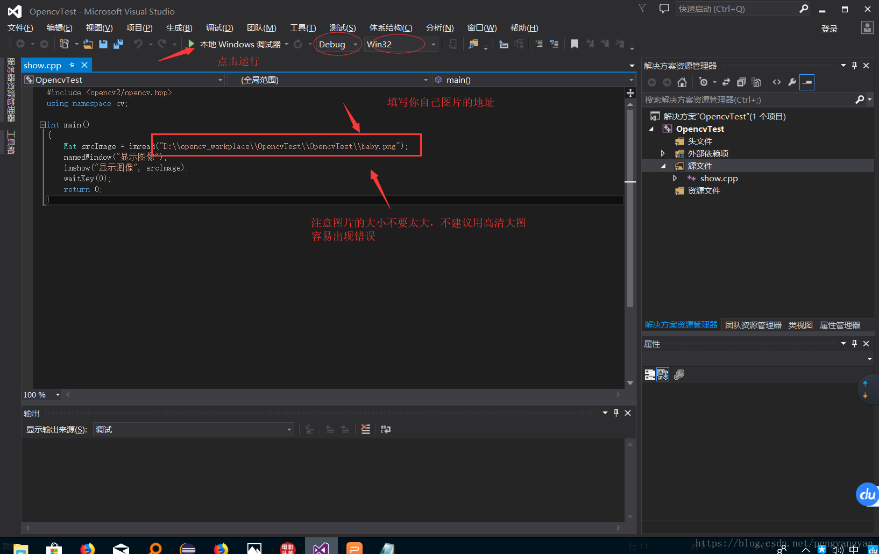View code via Solution Explorer angle-bracket icon
The image size is (879, 554).
pos(777,82)
